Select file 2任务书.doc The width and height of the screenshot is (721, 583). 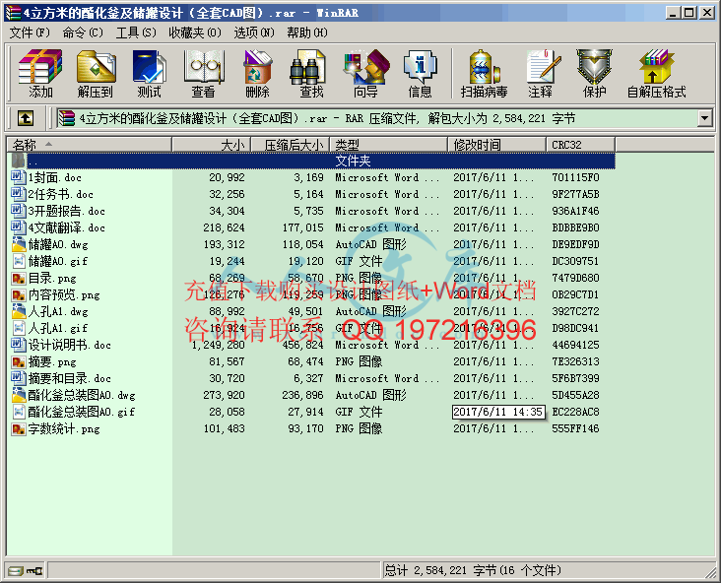tap(60, 194)
